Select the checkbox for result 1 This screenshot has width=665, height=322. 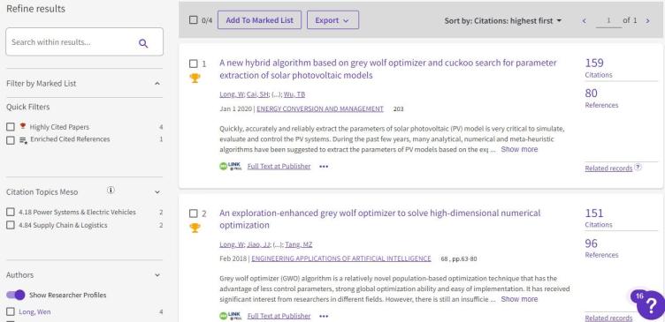click(194, 64)
